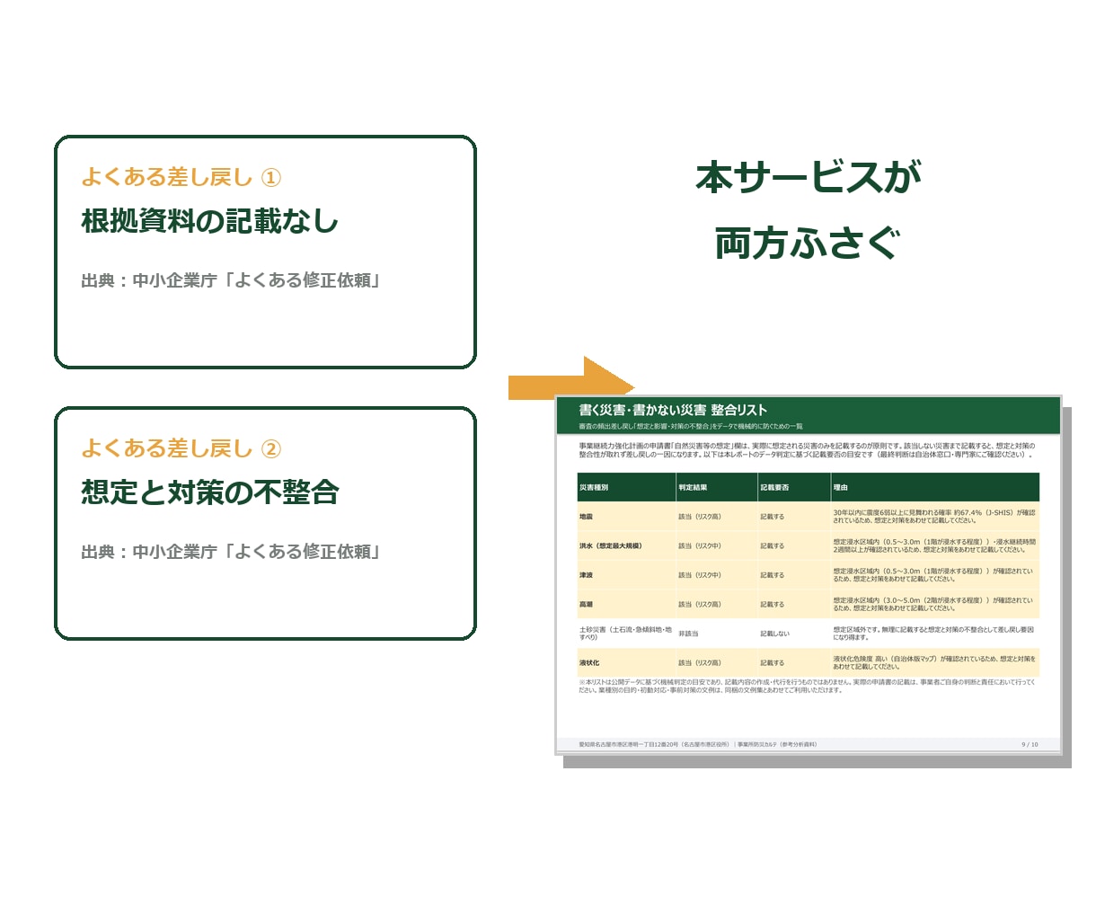Click the 津波 reason text '想定浸水区域内（0.5〜3.0m'
Image resolution: width=1096 pixels, height=913 pixels.
pos(933,575)
